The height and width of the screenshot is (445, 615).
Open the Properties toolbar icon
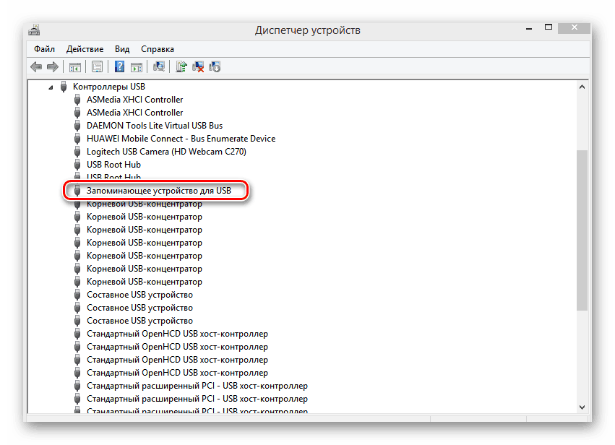tap(97, 67)
